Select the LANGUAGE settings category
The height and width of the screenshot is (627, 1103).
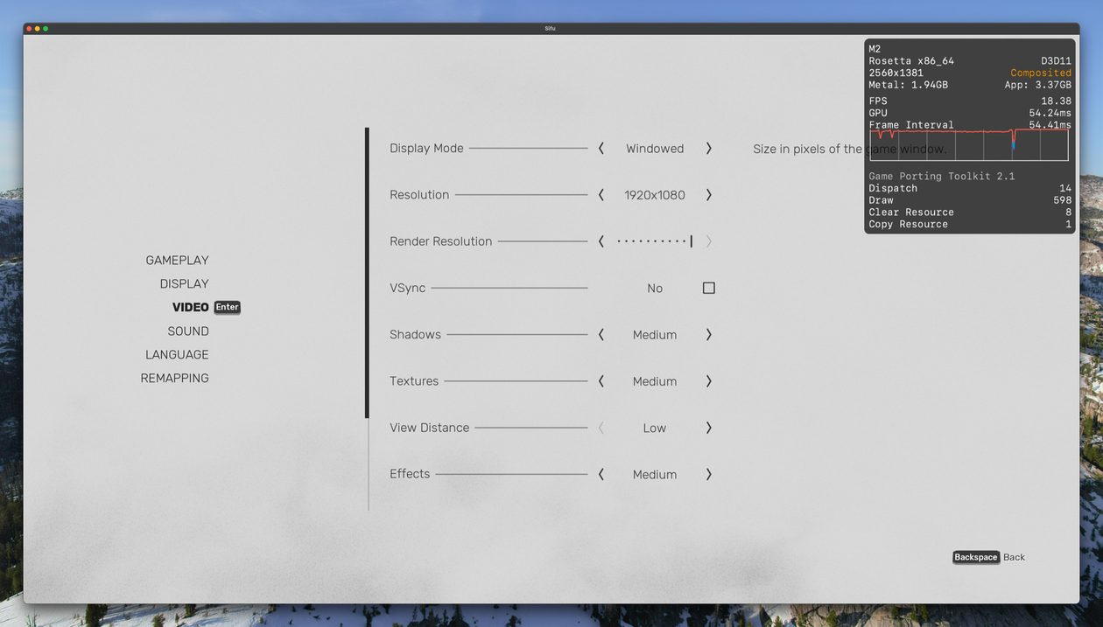coord(177,355)
